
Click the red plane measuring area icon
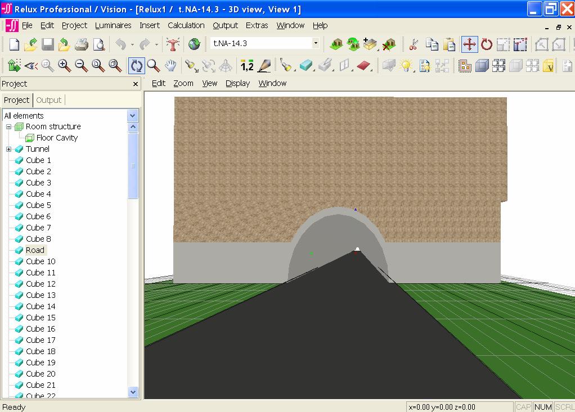[x=363, y=66]
